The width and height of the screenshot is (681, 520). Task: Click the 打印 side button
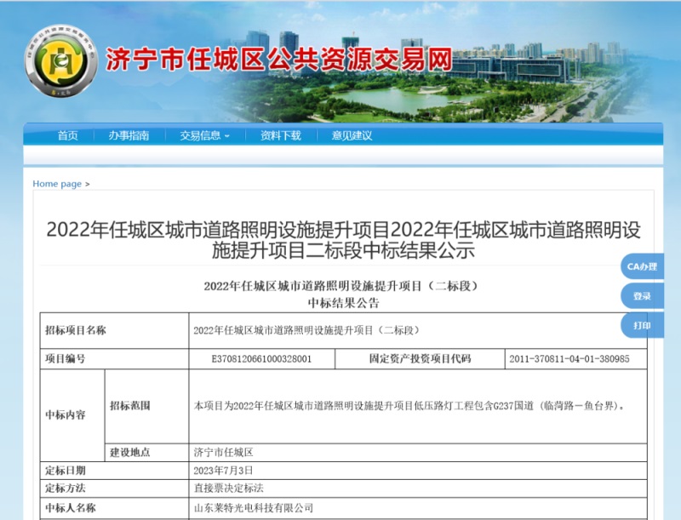[642, 325]
